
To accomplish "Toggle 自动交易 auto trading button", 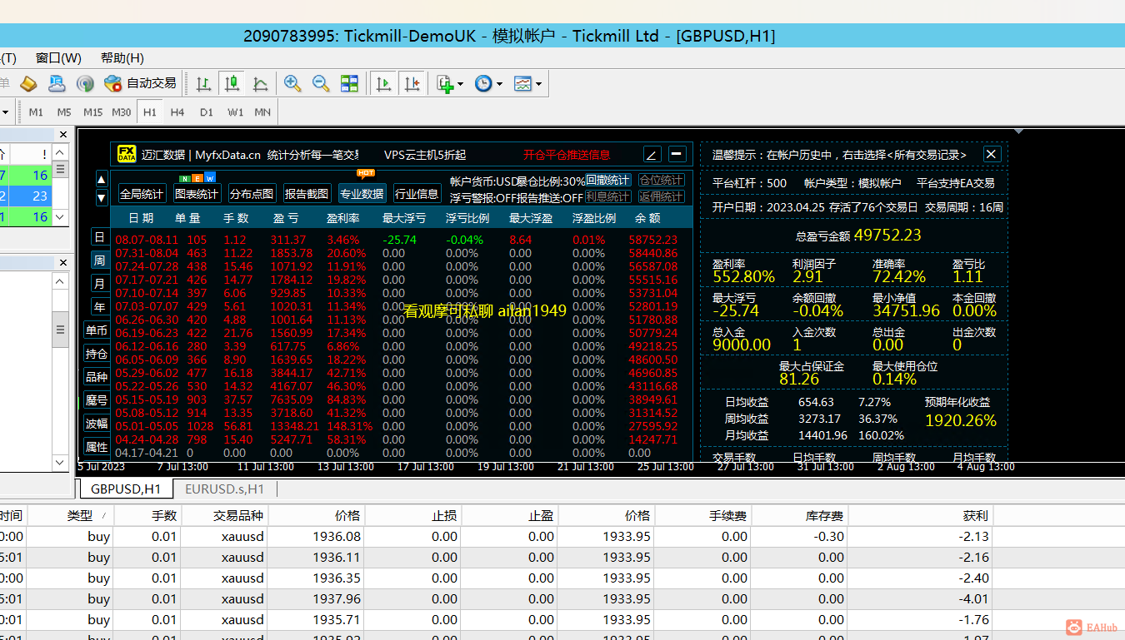I will click(140, 83).
